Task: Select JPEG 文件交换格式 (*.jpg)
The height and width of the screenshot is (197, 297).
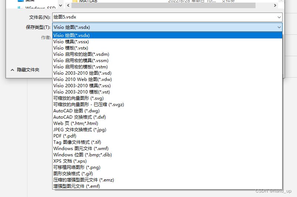Action: 167,129
